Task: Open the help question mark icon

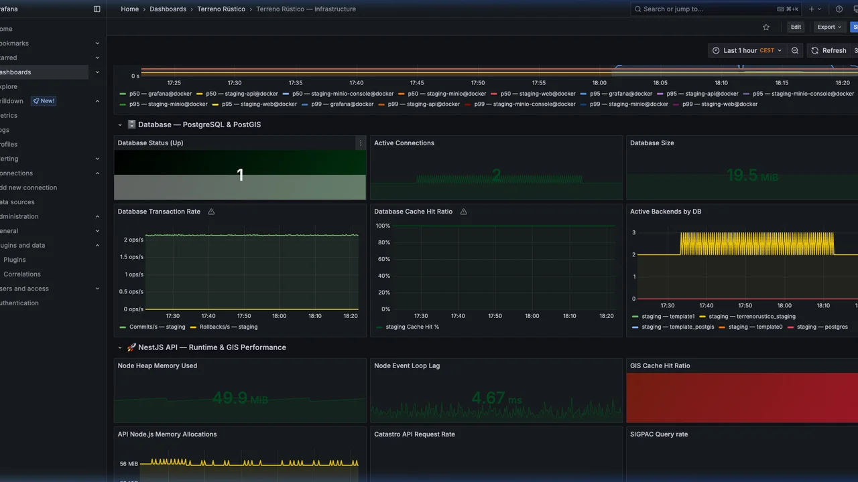Action: pos(839,9)
